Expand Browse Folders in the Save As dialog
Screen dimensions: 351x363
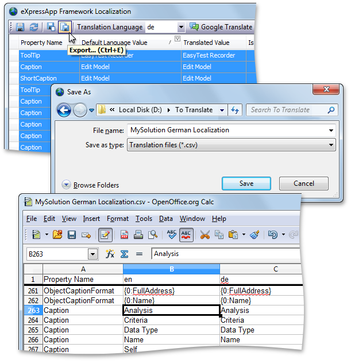pos(90,185)
